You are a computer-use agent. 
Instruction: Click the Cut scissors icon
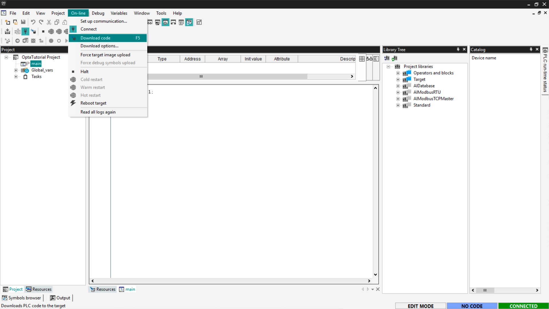[49, 22]
